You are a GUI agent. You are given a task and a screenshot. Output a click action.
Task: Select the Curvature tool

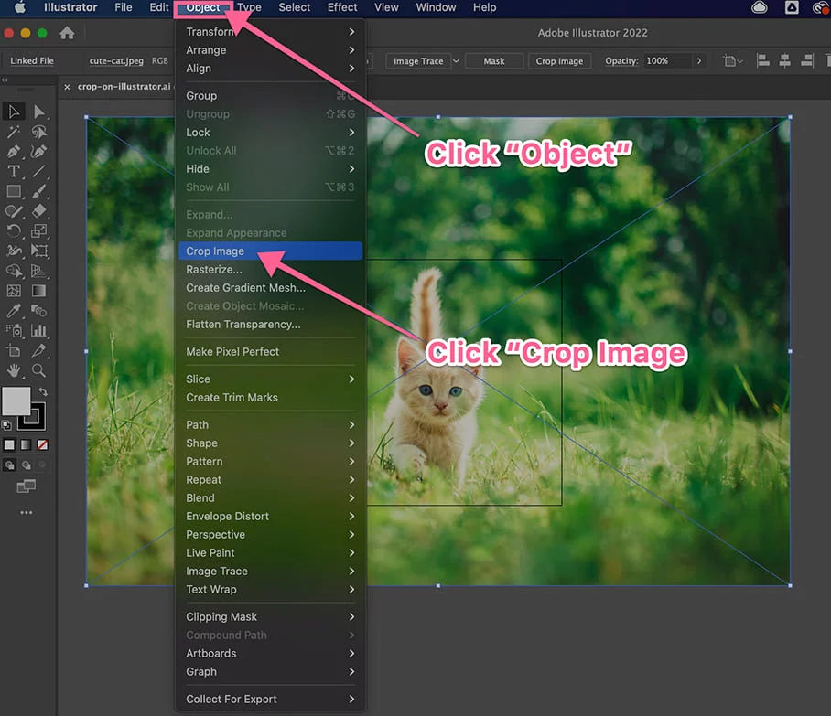(38, 152)
